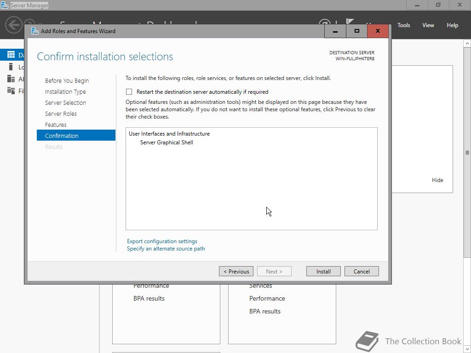Restore down the Server Manager window
Viewport: 471px width, 353px height.
click(438, 5)
